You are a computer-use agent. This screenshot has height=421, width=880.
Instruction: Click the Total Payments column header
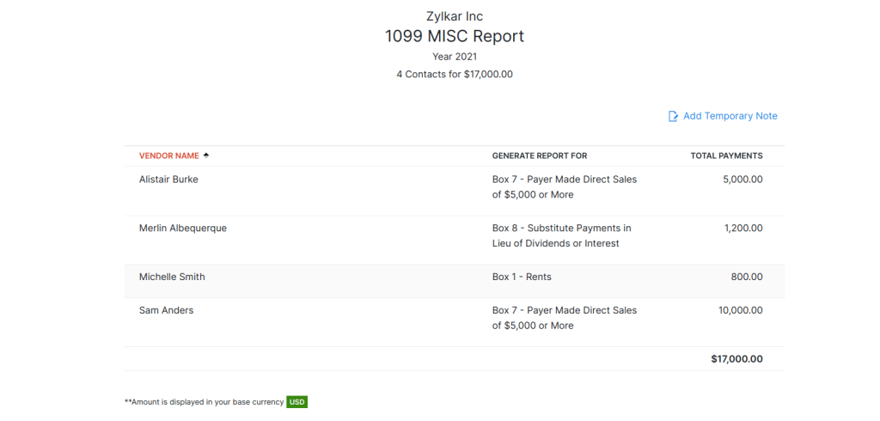pos(726,156)
